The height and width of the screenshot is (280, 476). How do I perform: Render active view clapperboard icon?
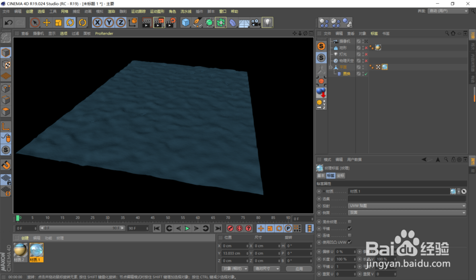pos(147,22)
